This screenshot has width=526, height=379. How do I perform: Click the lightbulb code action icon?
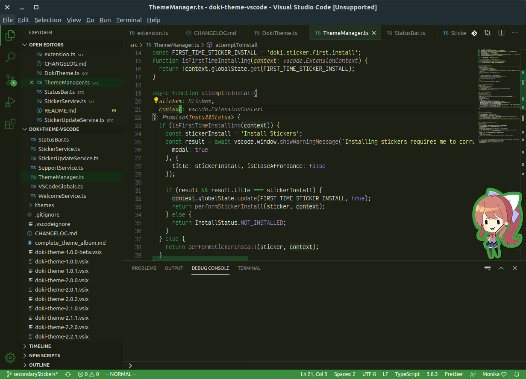(x=156, y=101)
